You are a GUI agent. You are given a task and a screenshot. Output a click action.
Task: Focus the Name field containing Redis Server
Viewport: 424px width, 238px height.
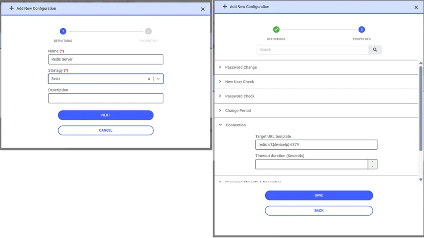[x=106, y=60]
